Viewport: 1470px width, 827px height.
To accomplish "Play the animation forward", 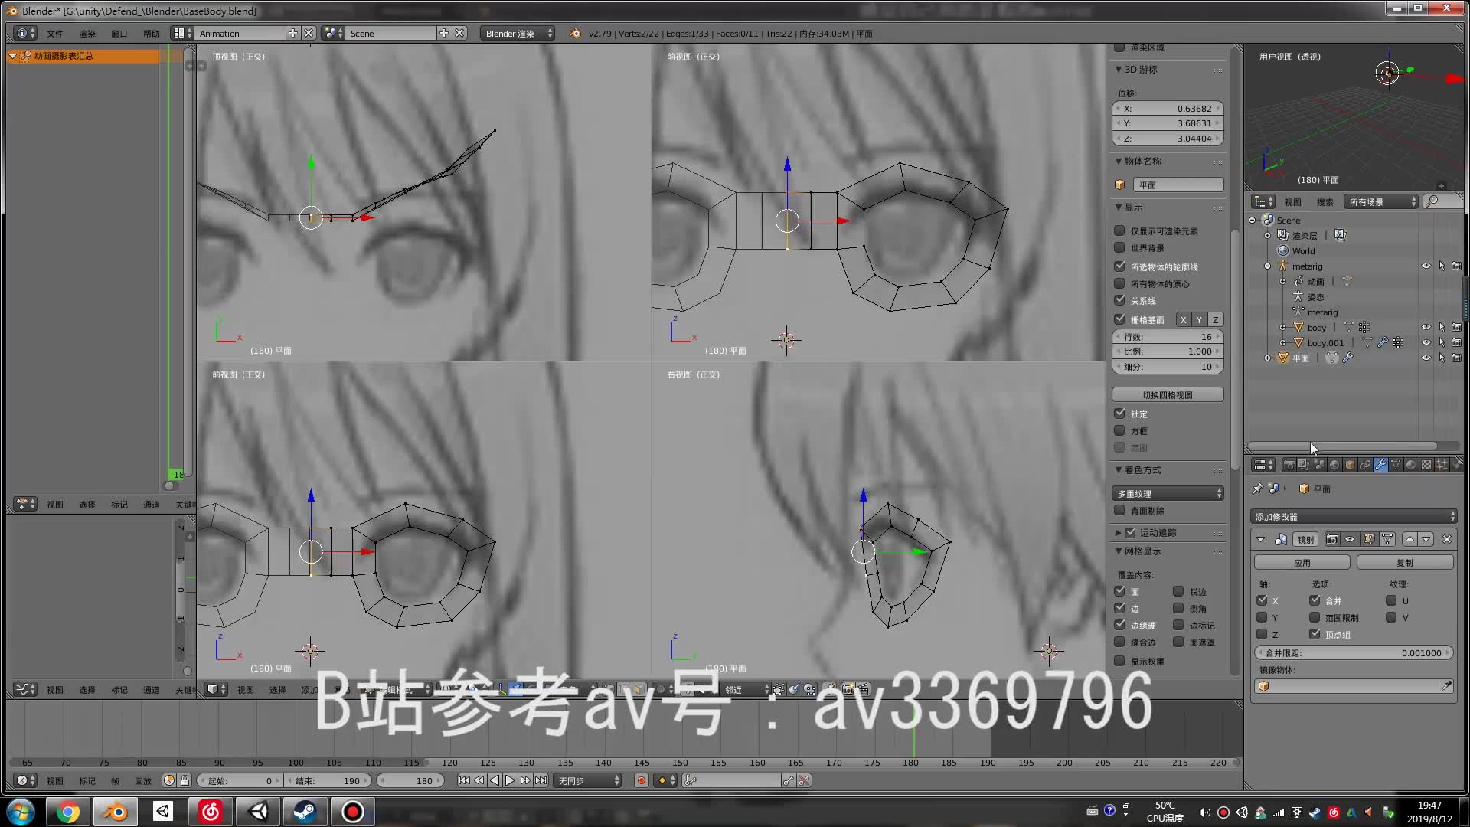I will point(509,780).
